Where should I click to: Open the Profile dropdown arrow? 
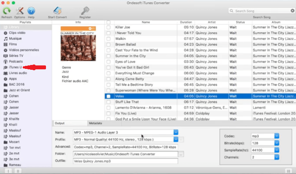(x=176, y=140)
